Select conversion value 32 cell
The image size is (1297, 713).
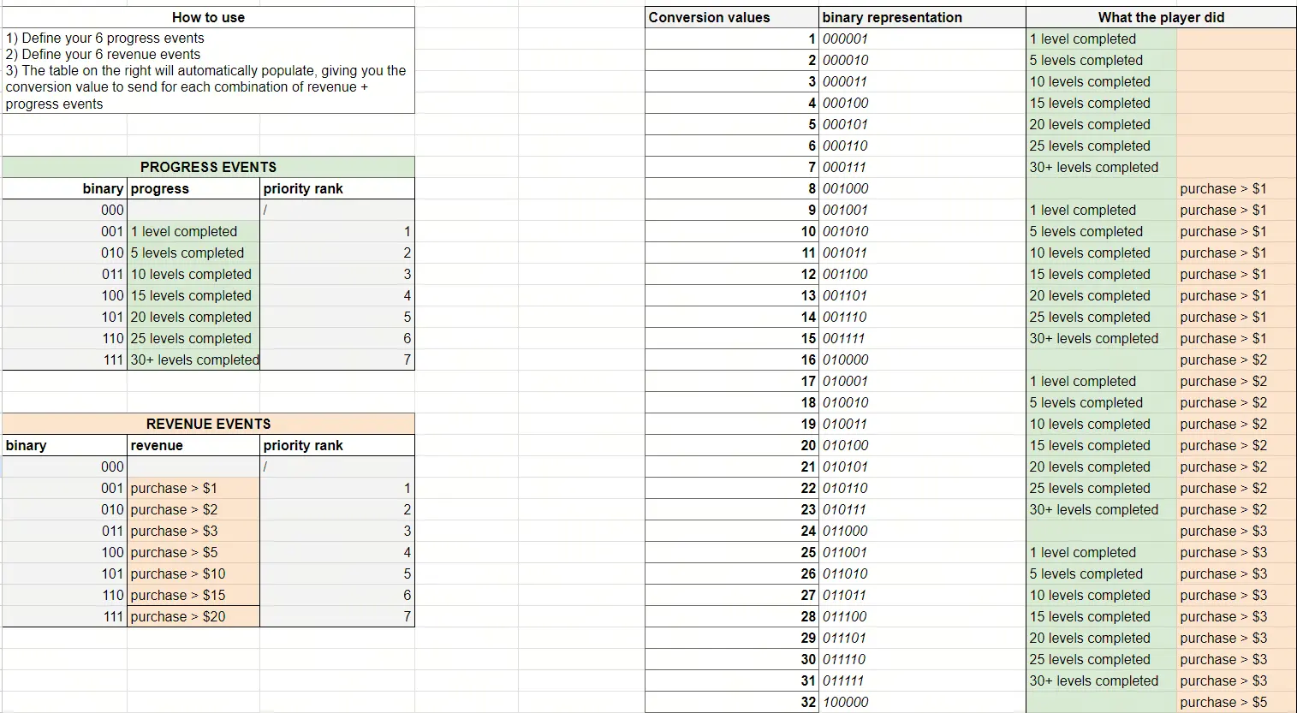(x=731, y=702)
